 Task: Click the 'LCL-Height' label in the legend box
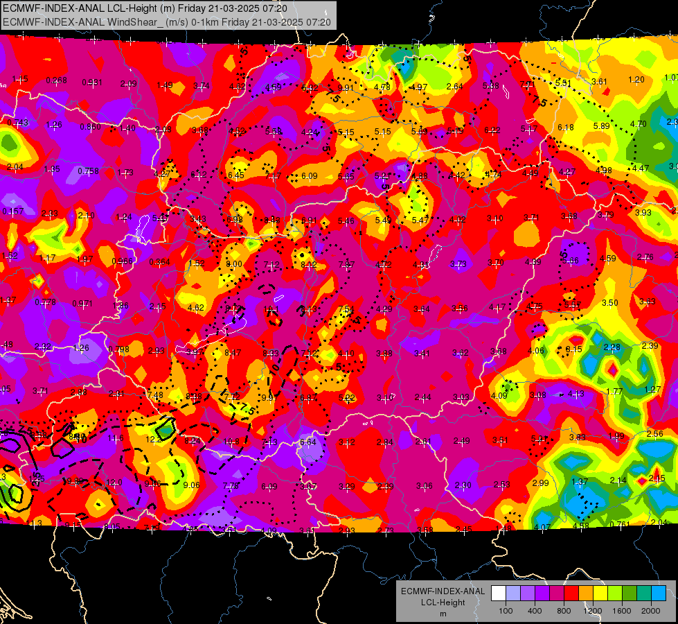coord(443,603)
